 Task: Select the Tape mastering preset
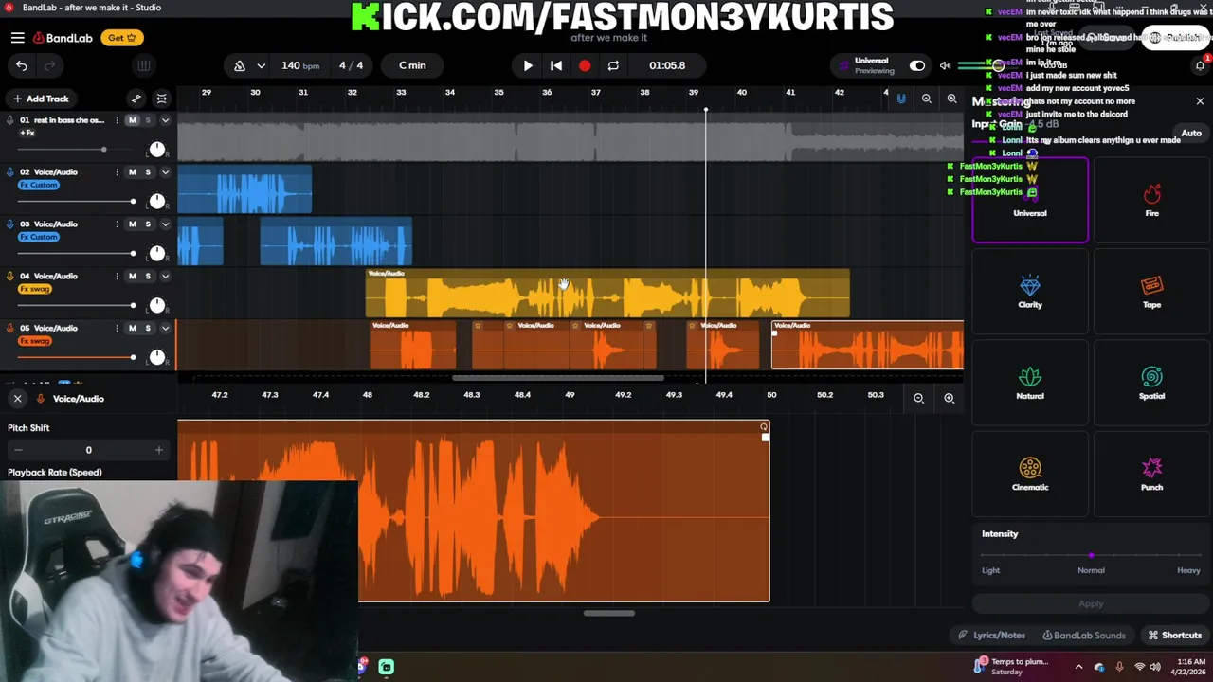pyautogui.click(x=1151, y=292)
